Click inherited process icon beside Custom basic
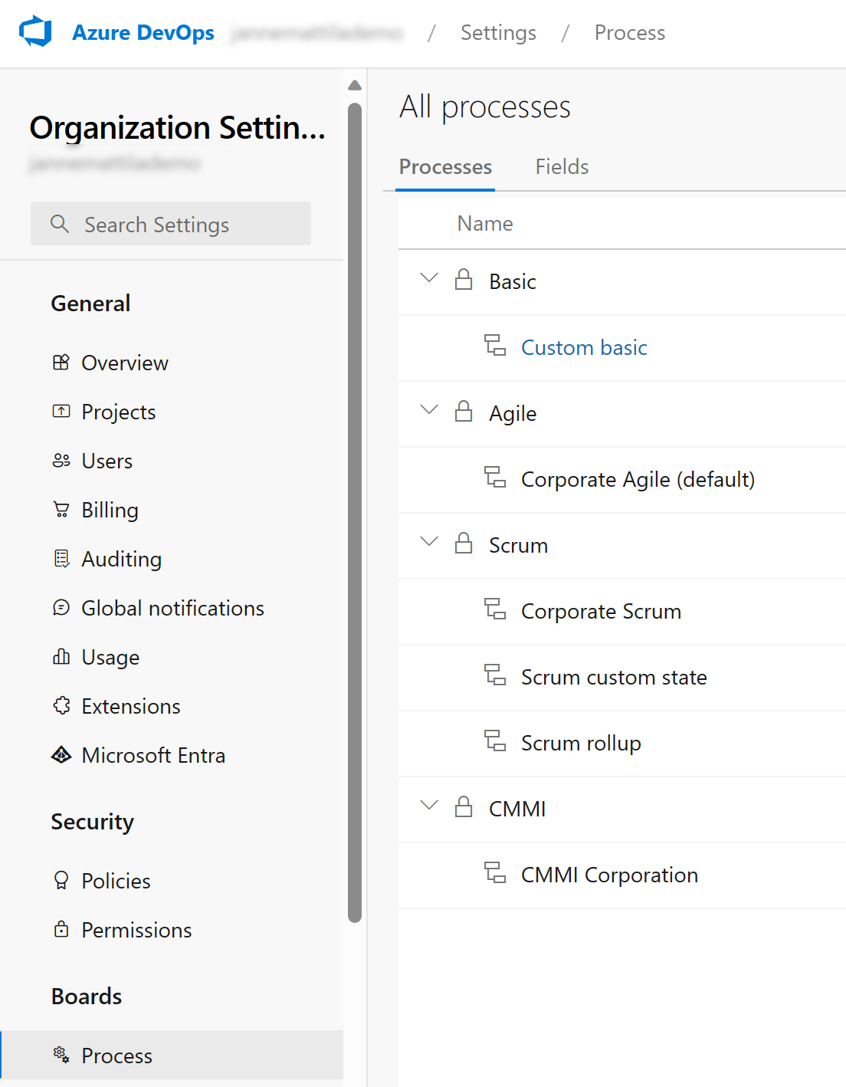 495,346
